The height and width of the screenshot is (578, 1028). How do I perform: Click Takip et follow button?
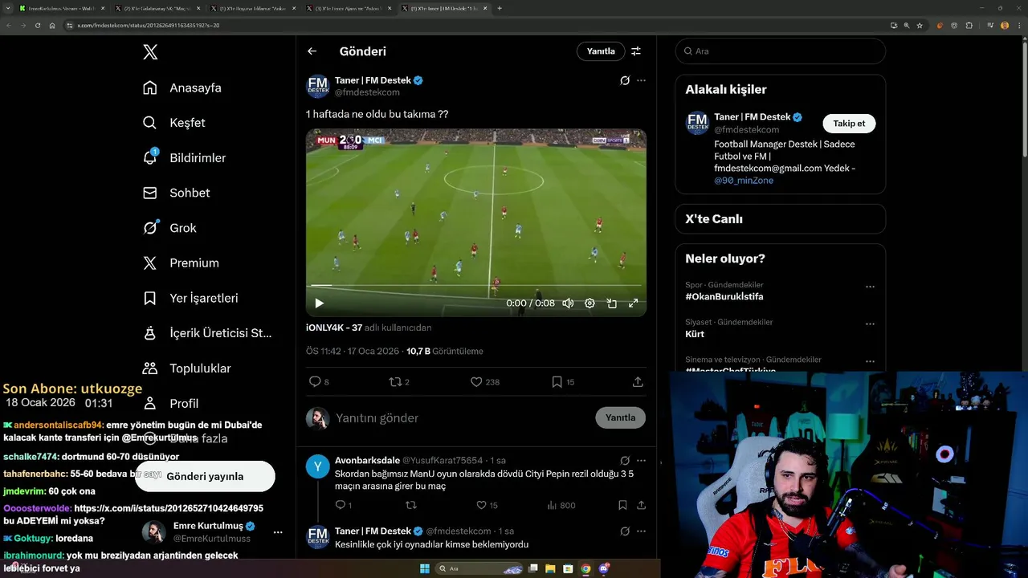[849, 124]
